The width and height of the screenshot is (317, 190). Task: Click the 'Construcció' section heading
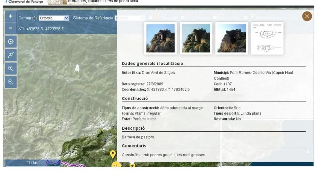[x=135, y=99]
